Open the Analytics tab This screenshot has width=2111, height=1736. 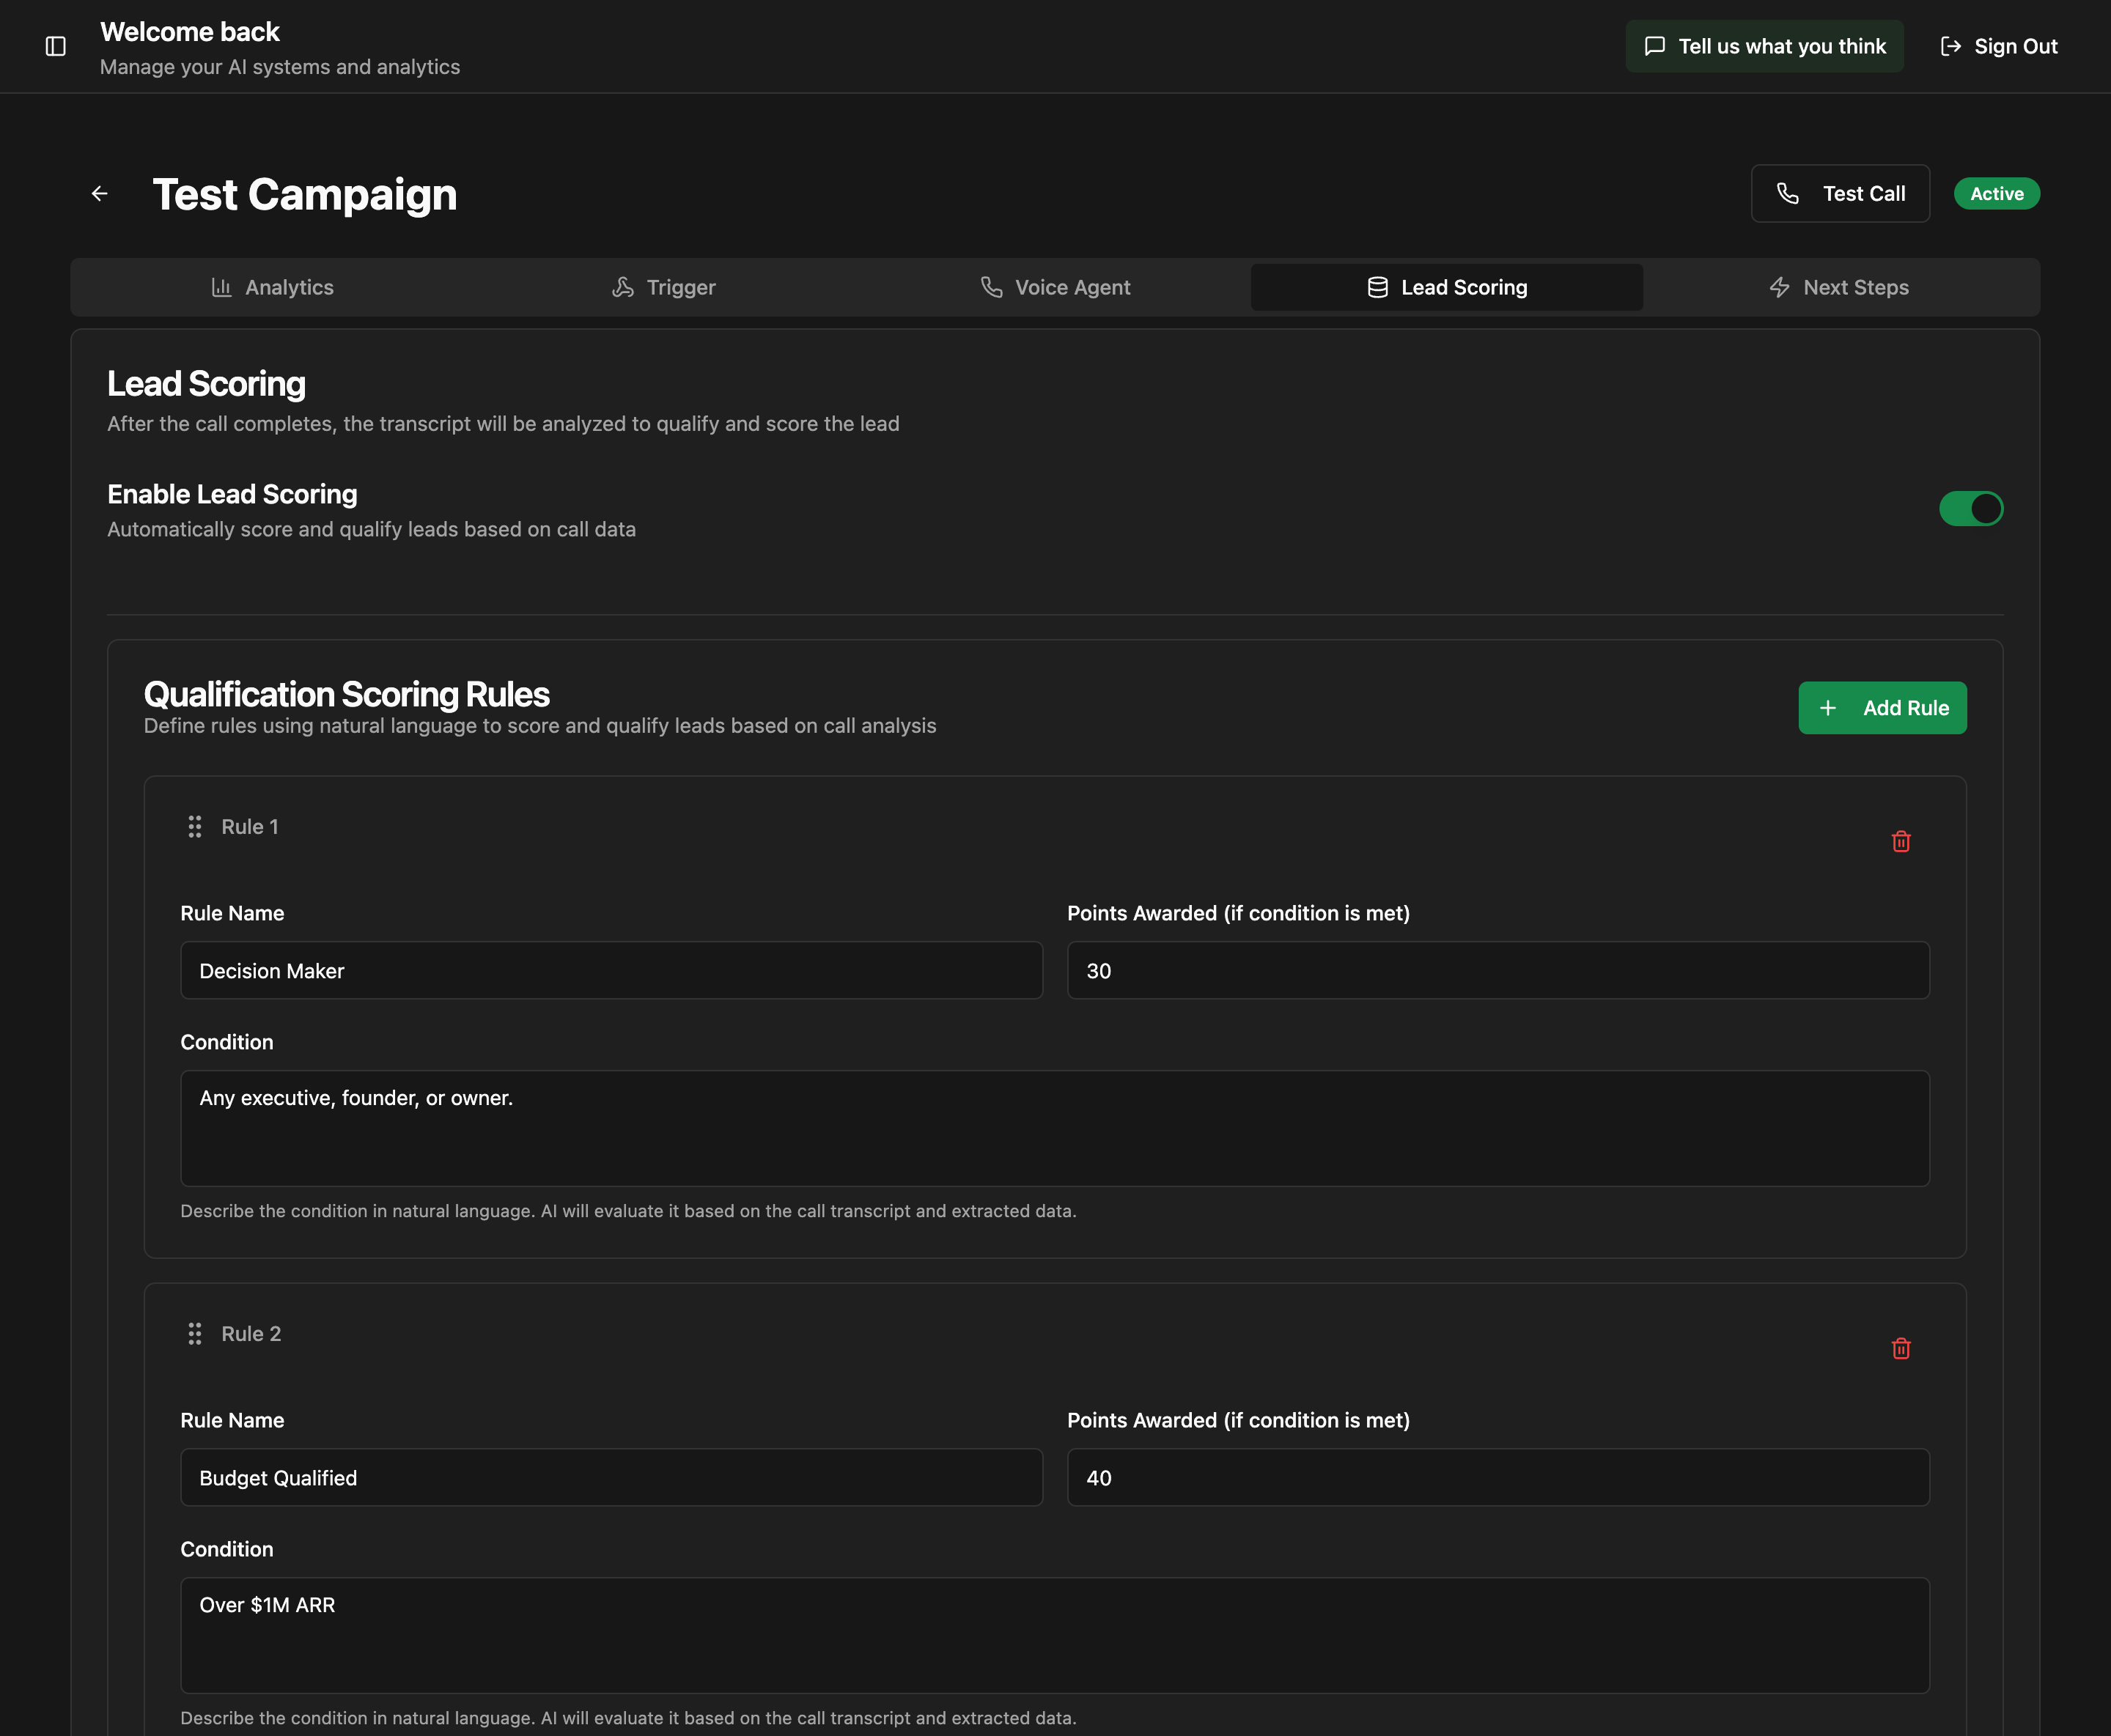[x=273, y=287]
